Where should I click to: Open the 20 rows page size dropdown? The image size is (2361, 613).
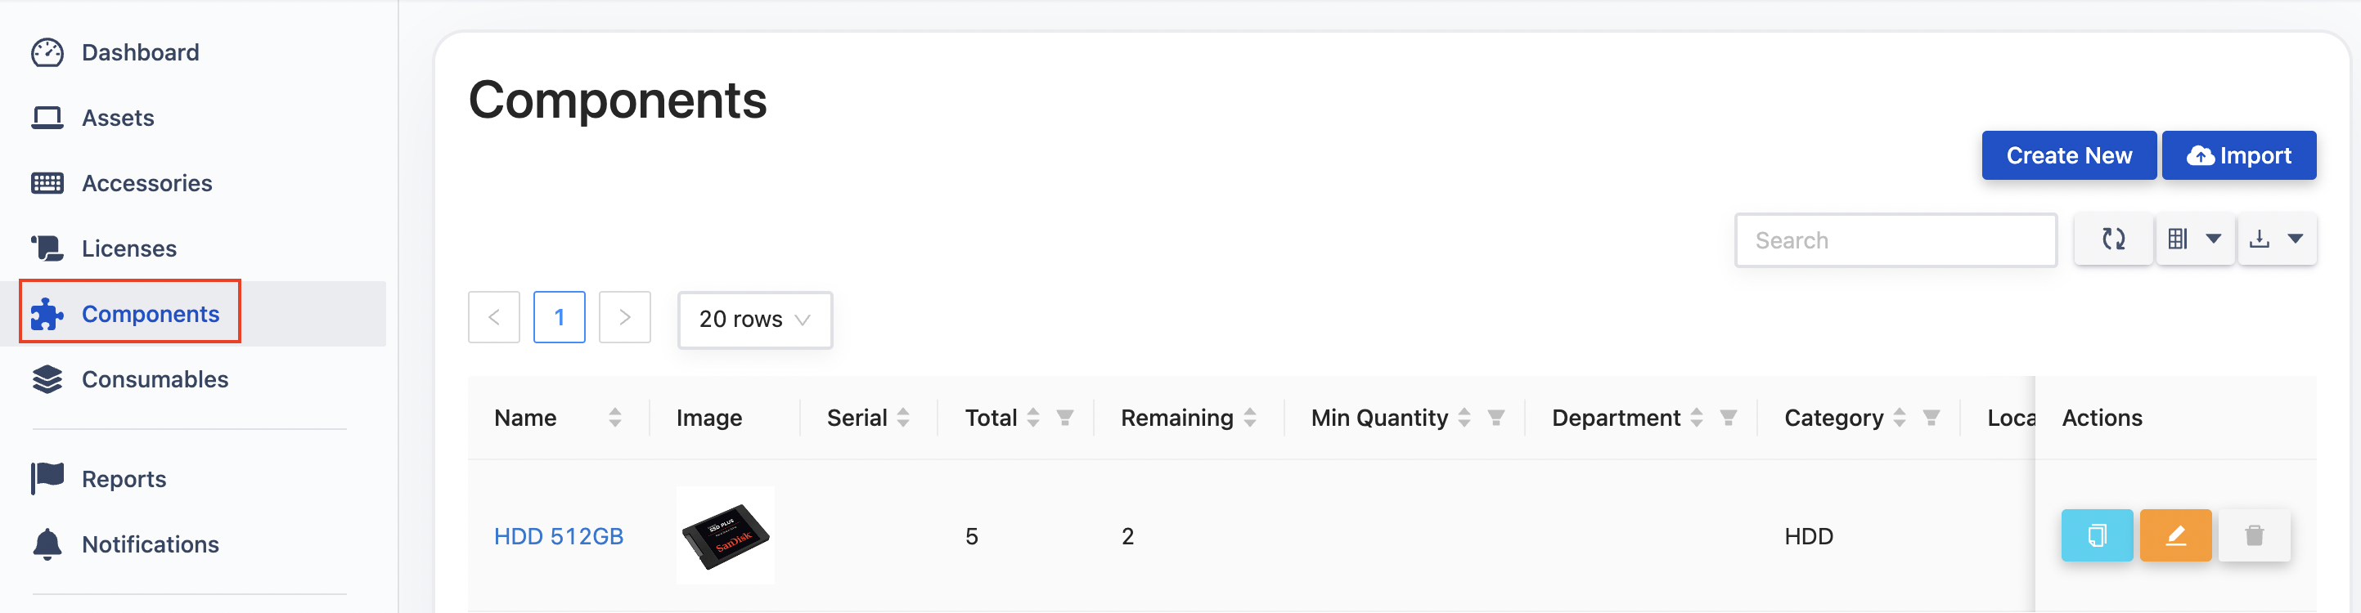(754, 320)
